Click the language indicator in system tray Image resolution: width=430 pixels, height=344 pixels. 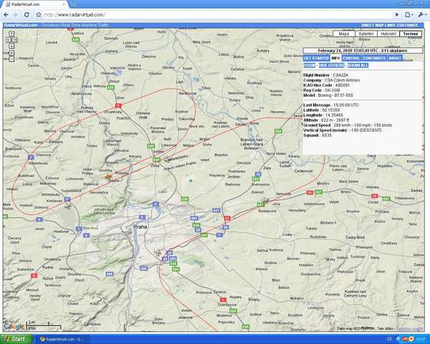point(389,339)
